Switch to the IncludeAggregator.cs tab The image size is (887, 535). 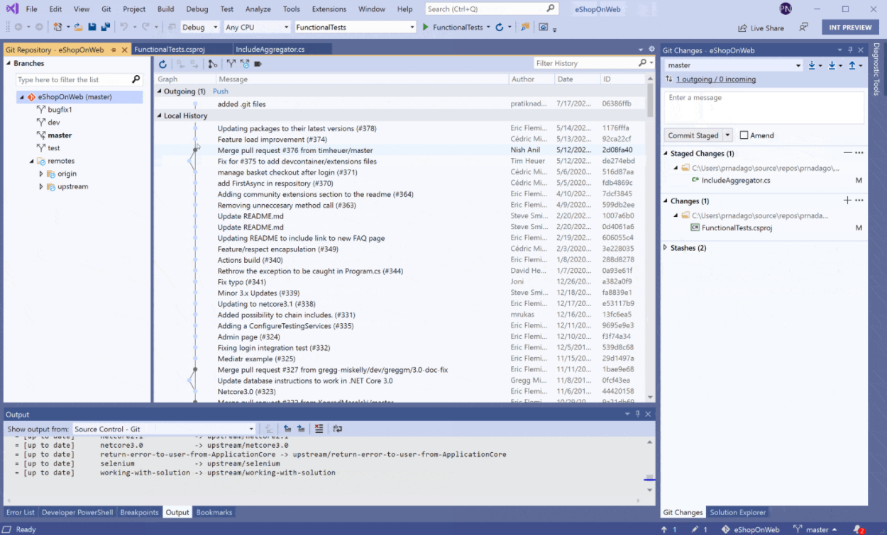pyautogui.click(x=270, y=50)
